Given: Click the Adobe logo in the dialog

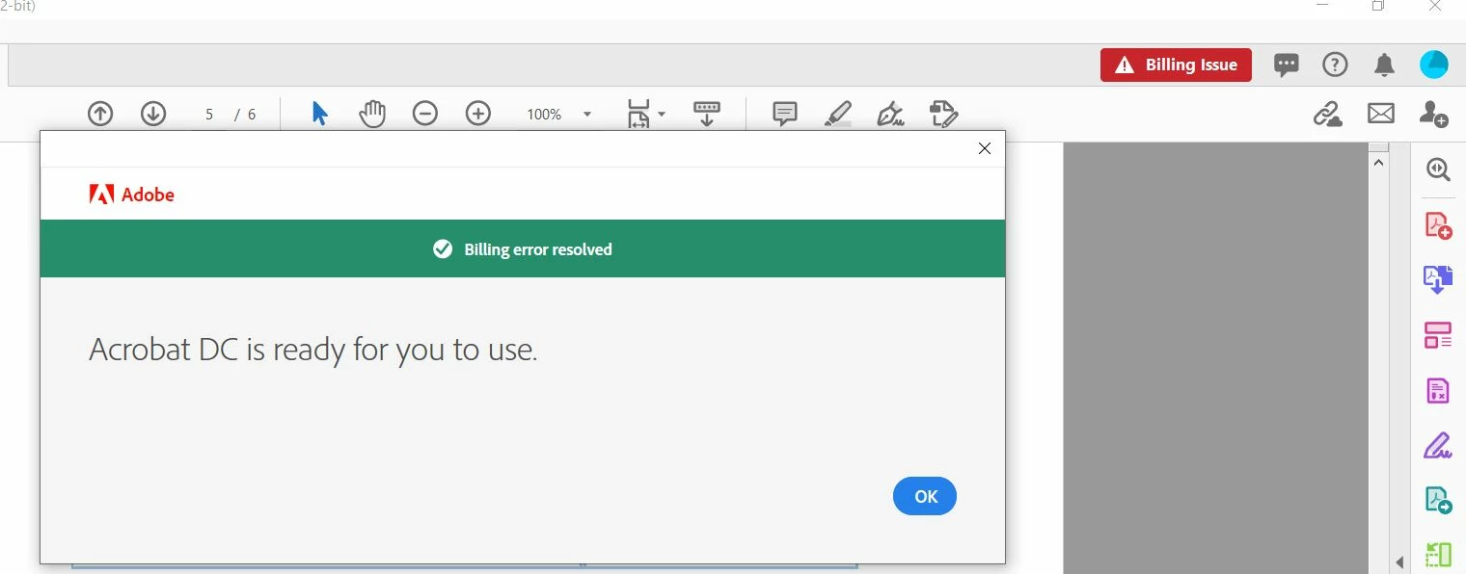Looking at the screenshot, I should click(132, 195).
